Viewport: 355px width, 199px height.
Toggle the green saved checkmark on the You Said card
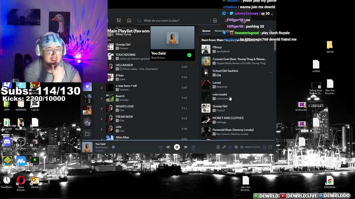coord(189,55)
